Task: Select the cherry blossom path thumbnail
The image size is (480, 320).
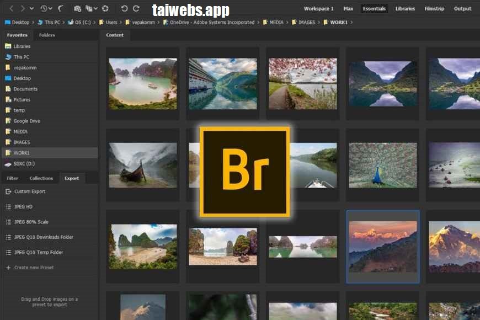Action: pos(303,84)
